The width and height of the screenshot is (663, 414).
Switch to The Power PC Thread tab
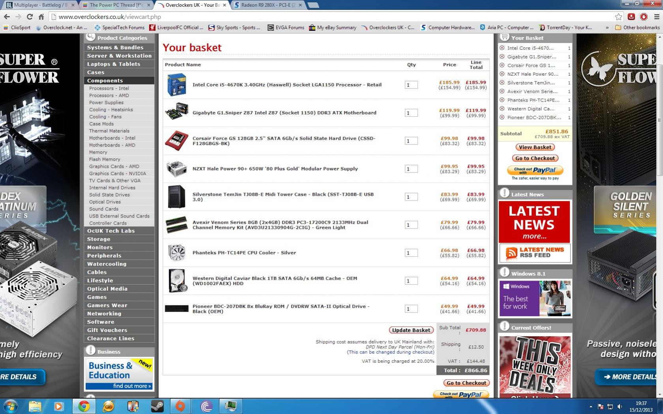(x=116, y=5)
